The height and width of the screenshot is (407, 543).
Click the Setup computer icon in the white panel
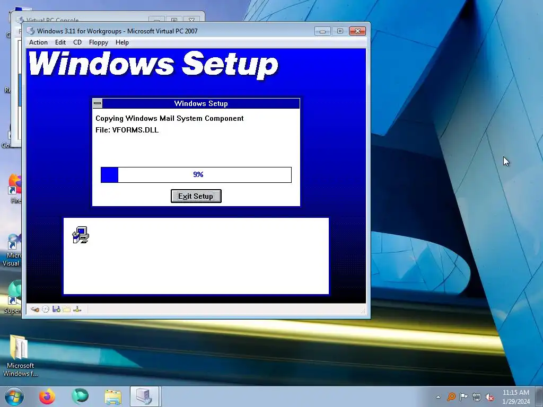click(81, 235)
